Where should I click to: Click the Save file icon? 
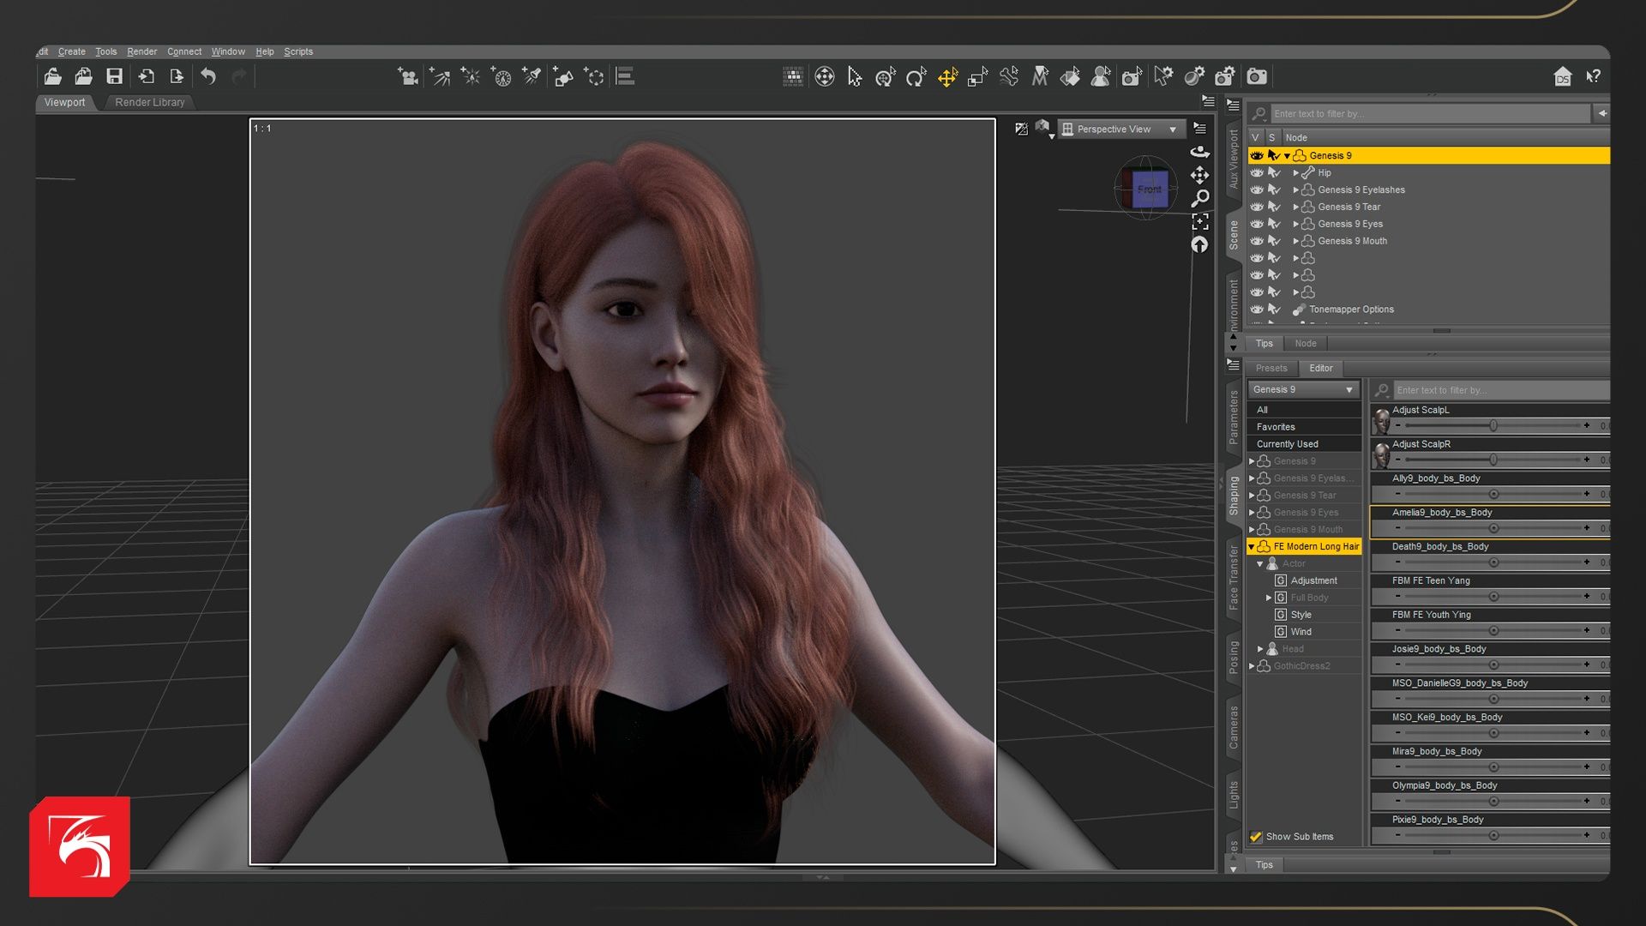coord(114,76)
